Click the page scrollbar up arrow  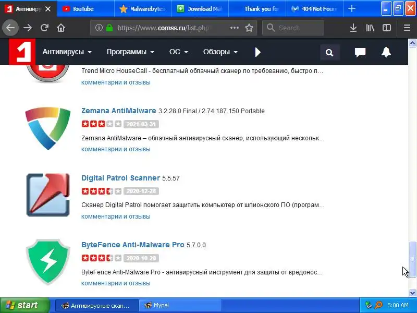[x=412, y=43]
